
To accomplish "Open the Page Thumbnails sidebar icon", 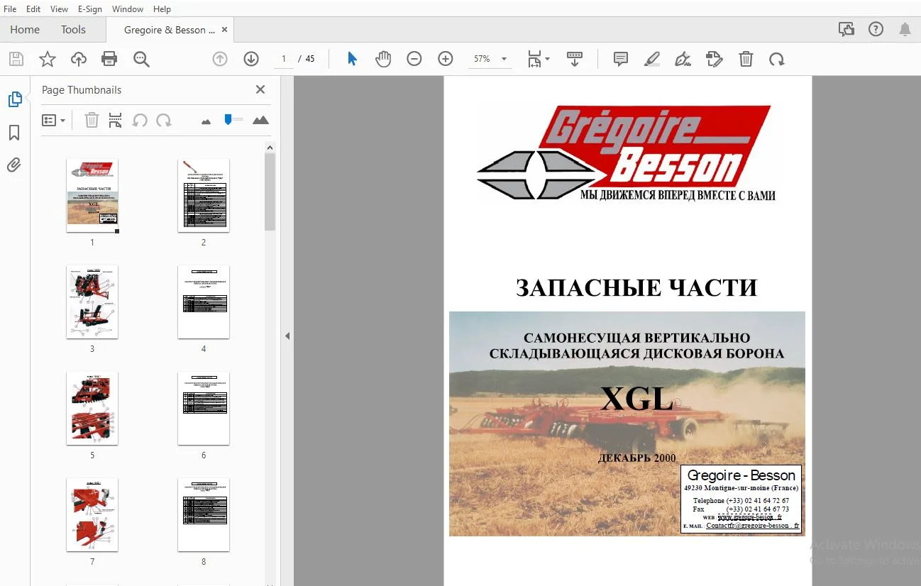I will click(x=15, y=100).
